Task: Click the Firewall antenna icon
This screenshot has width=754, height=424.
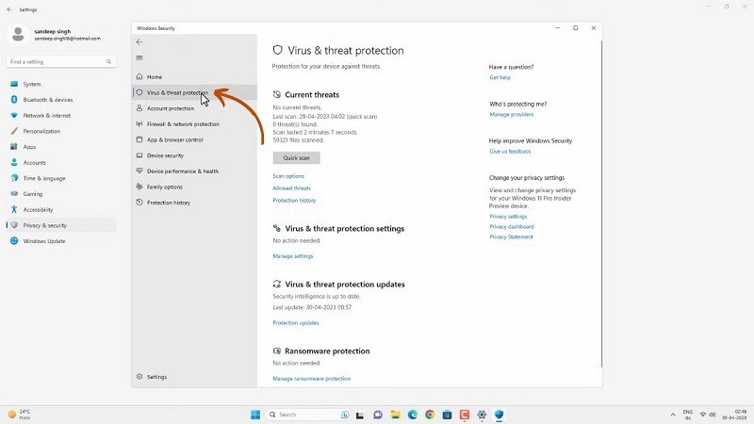Action: pyautogui.click(x=139, y=124)
